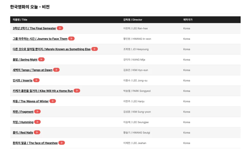
Task: Play icon next to Kike Will Hit a Home Run
Action: tap(77, 91)
